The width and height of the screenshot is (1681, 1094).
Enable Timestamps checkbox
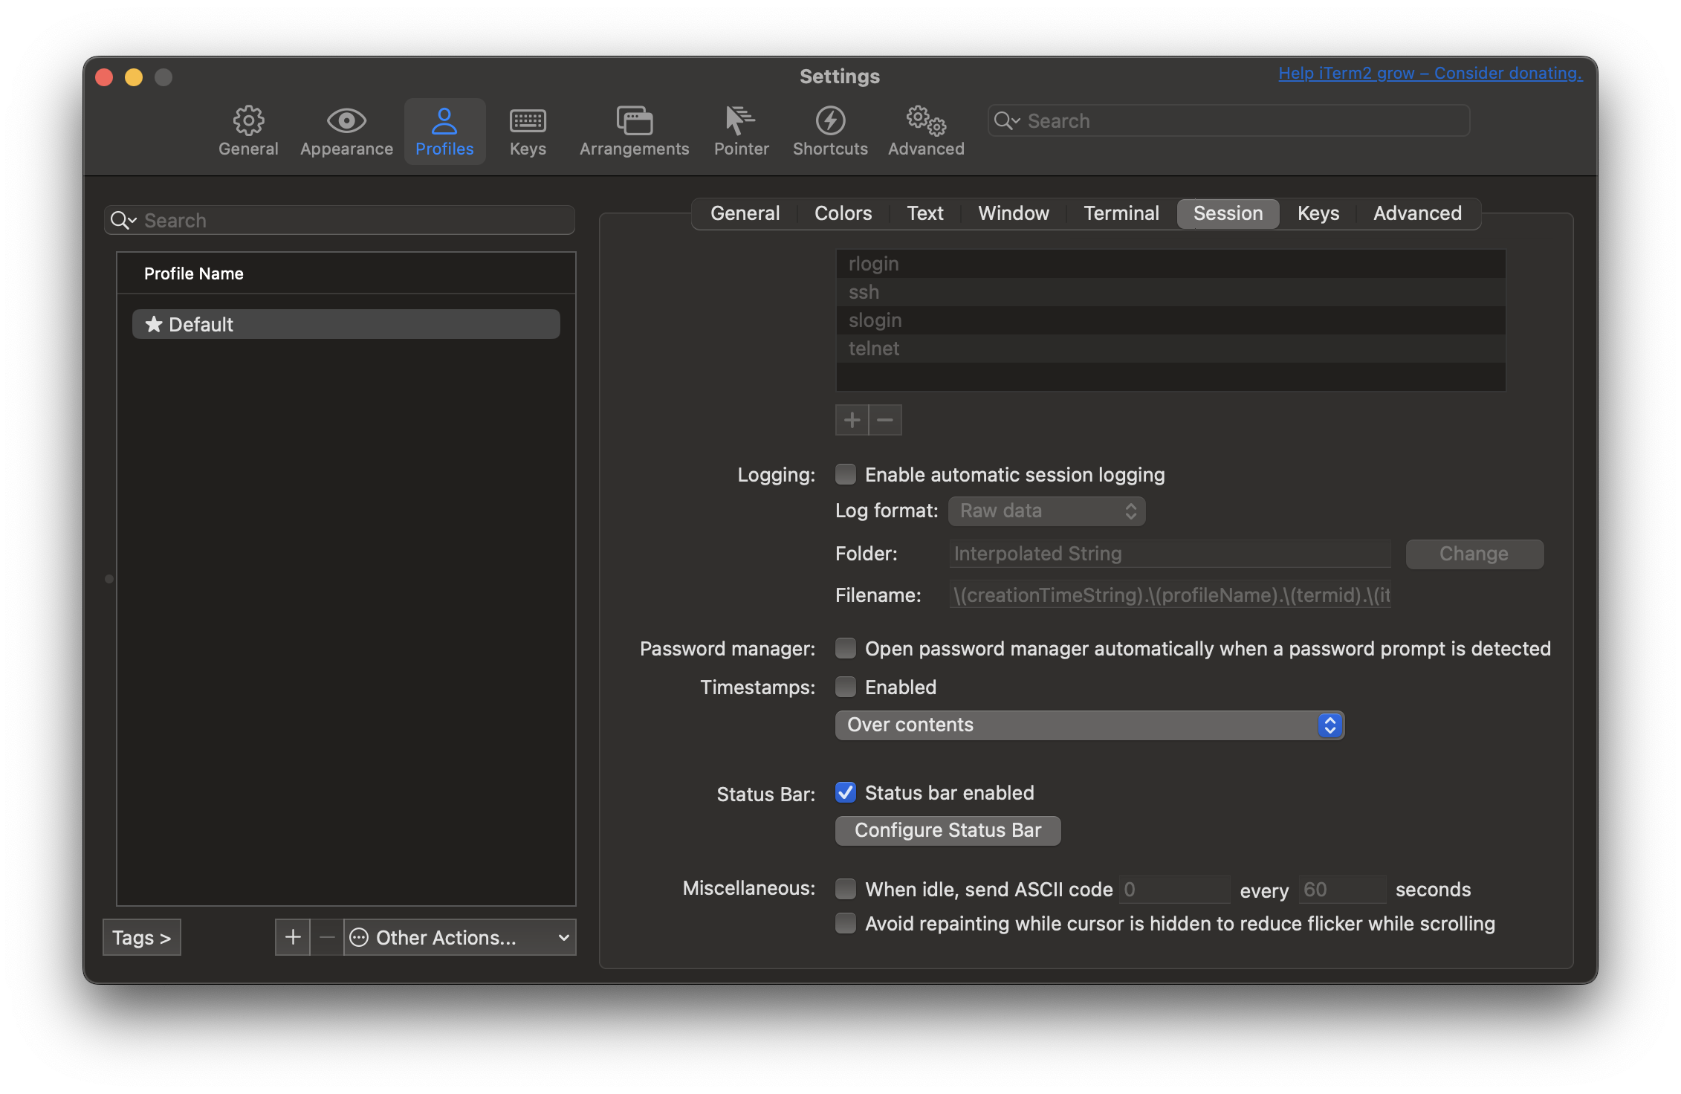[846, 687]
